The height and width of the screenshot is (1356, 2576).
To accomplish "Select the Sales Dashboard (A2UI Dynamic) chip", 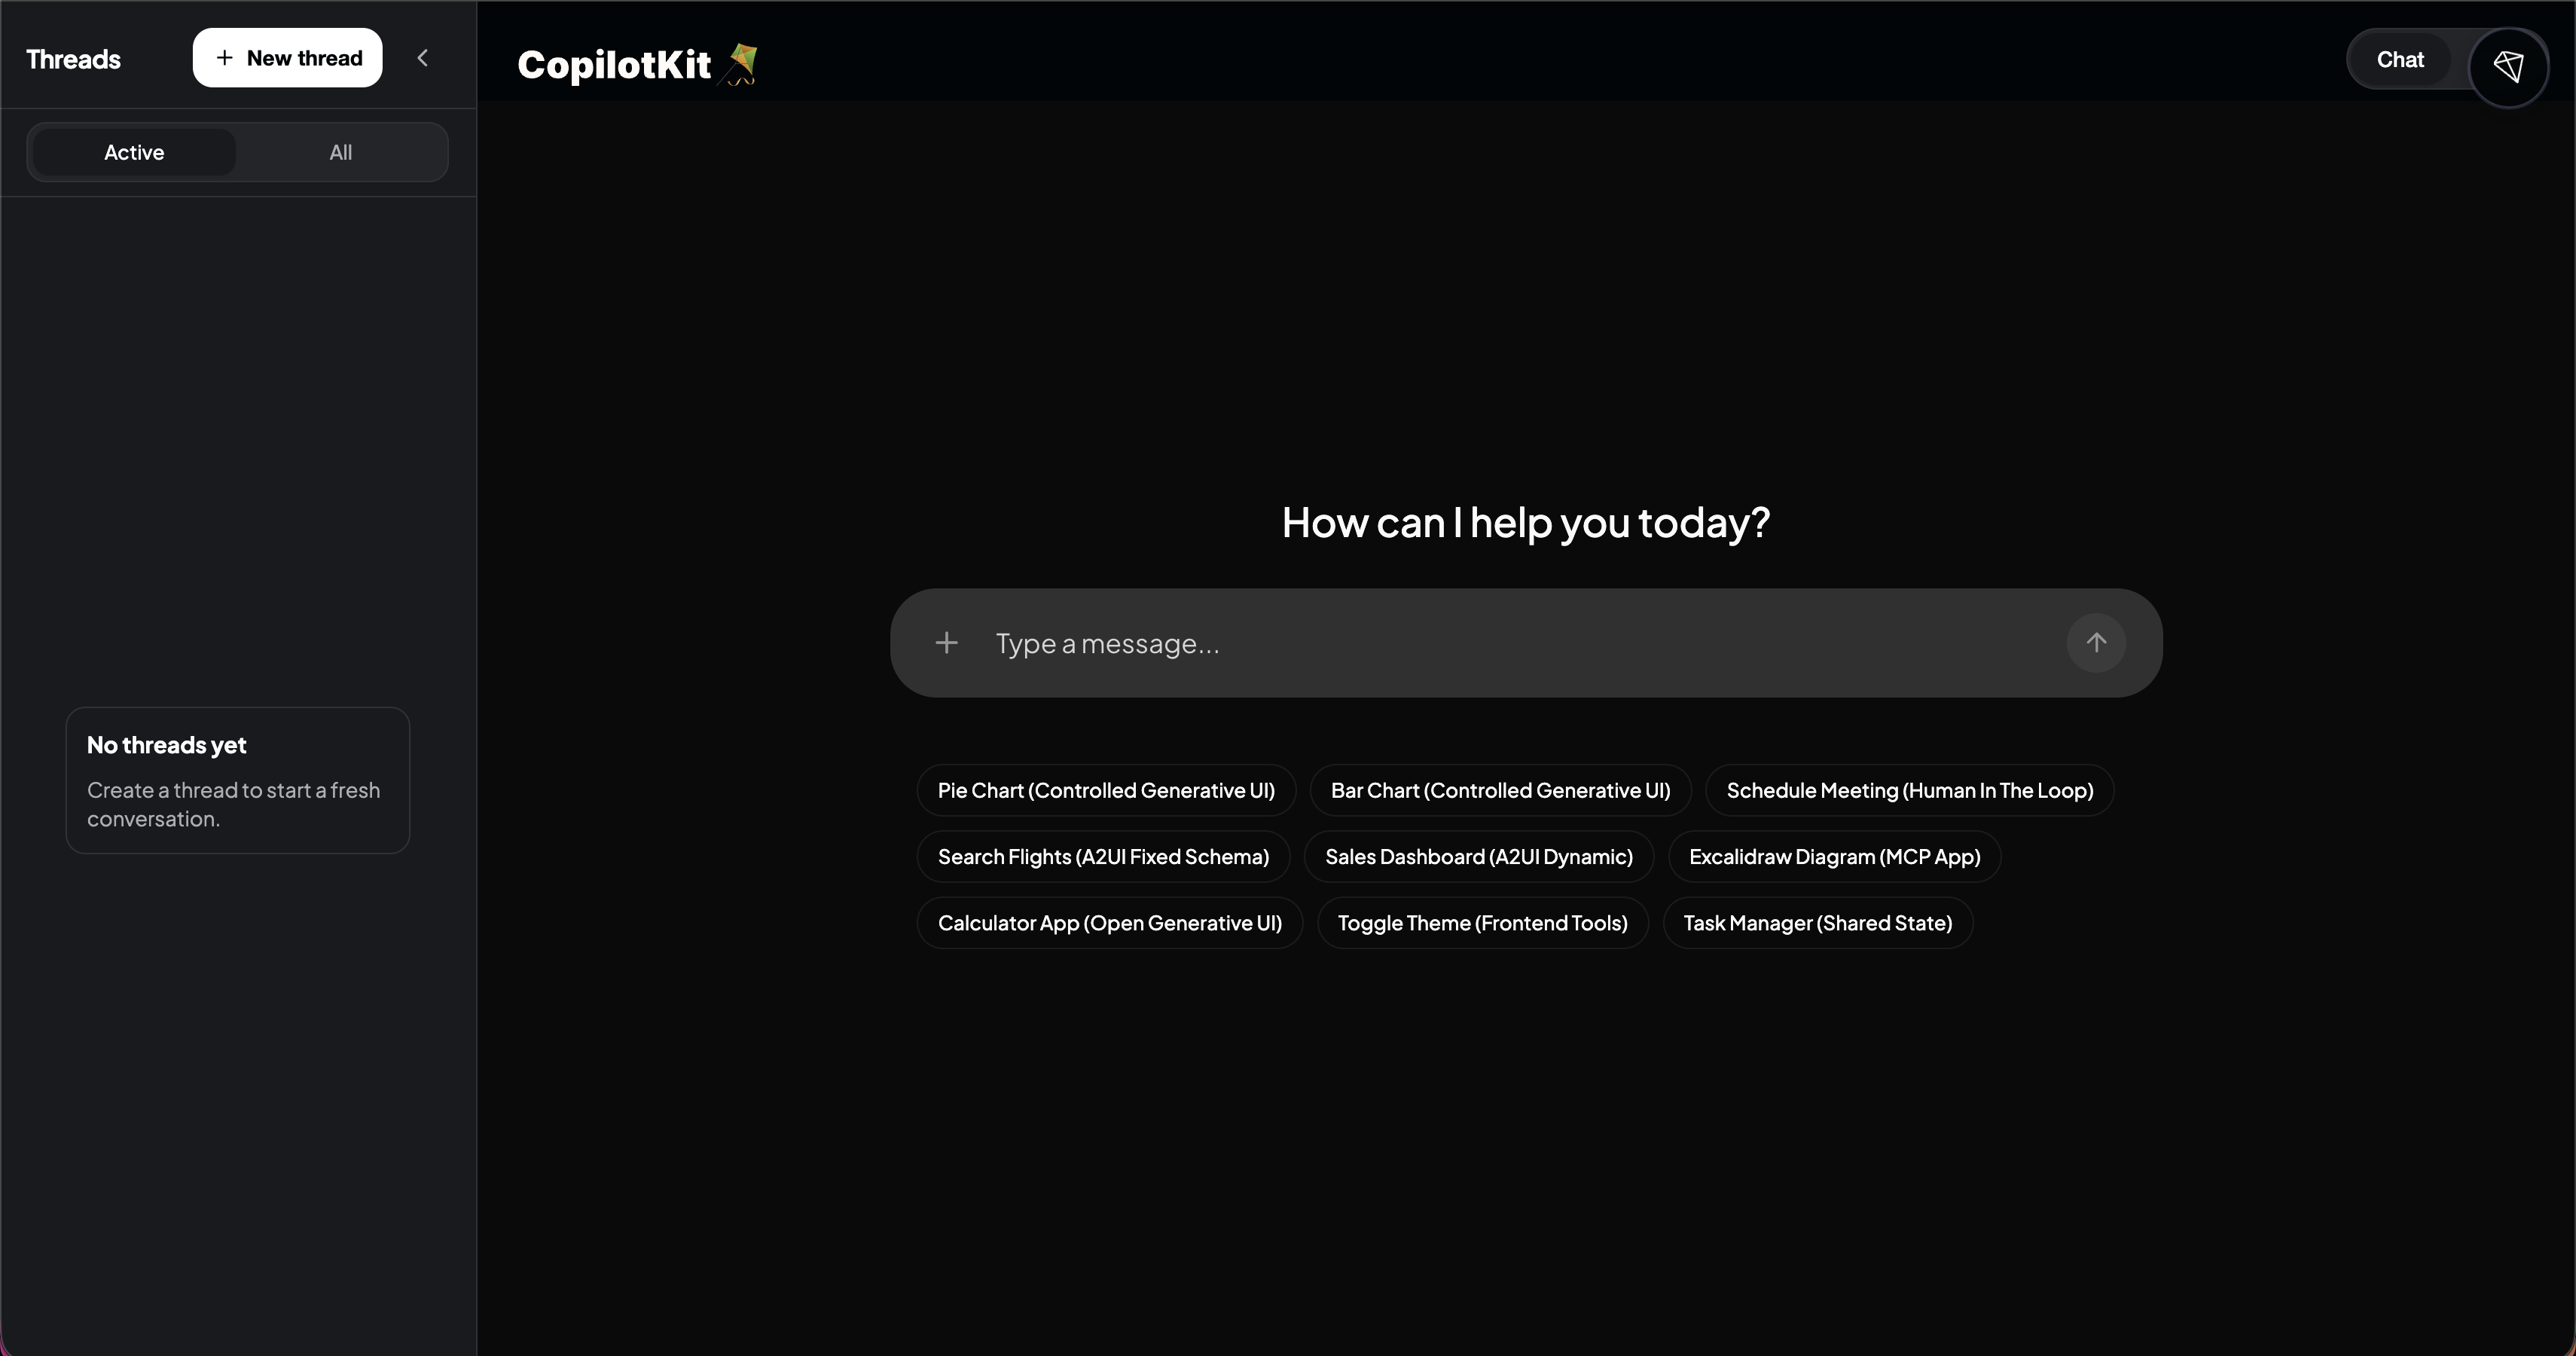I will [1479, 857].
